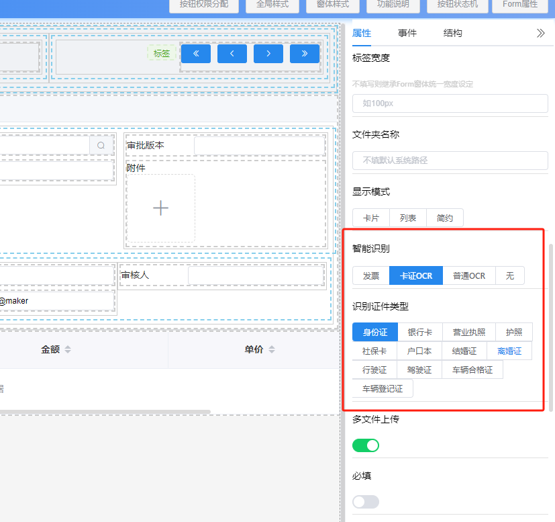555x522 pixels.
Task: Click the plus icon to add attachment
Action: click(160, 208)
